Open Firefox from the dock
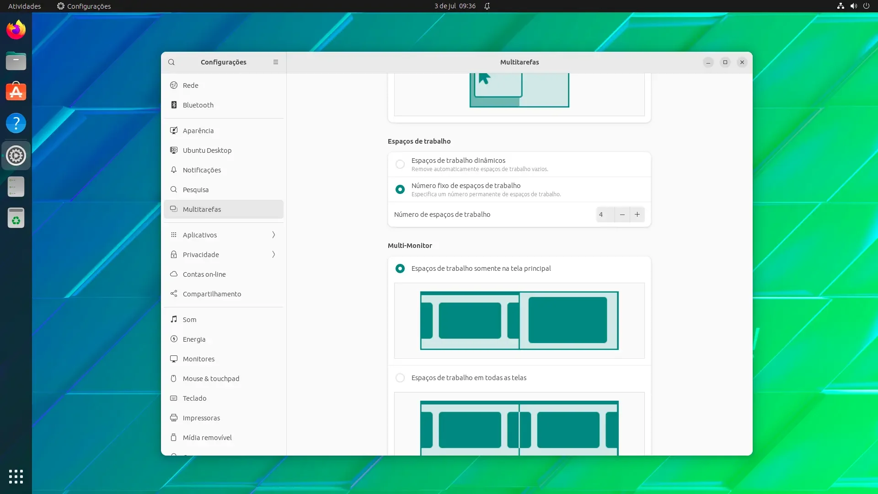Screen dimensions: 878x494 tap(16, 30)
